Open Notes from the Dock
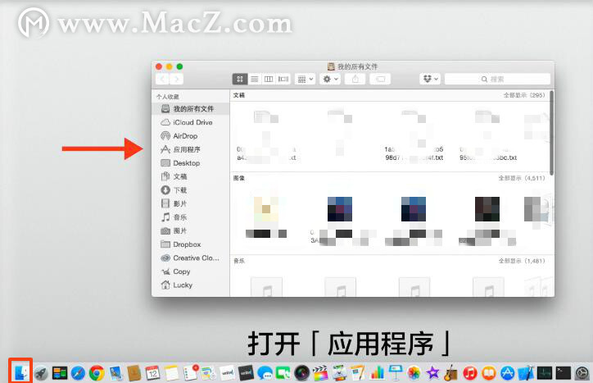593x383 pixels. (171, 373)
